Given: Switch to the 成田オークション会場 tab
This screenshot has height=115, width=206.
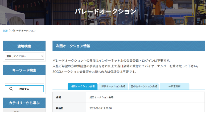Looking at the screenshot, I should point(83,86).
